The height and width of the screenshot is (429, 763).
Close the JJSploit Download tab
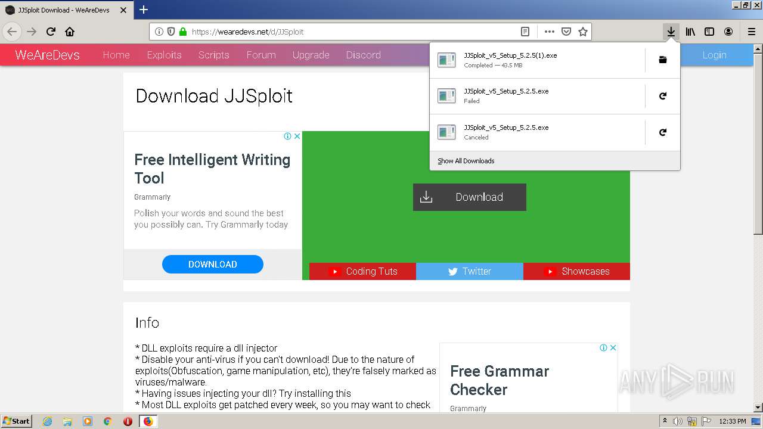click(123, 10)
